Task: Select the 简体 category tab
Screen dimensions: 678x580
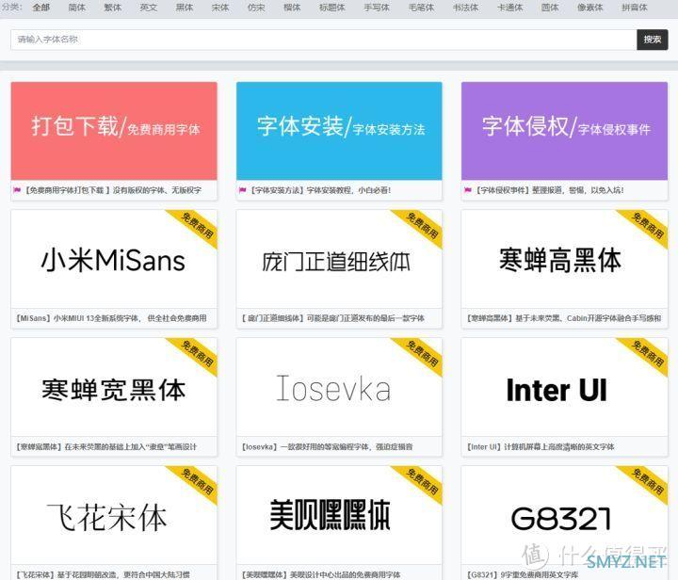Action: point(77,8)
